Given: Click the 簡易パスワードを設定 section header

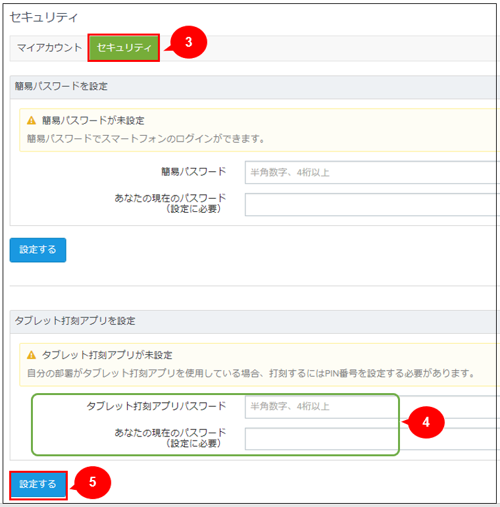Looking at the screenshot, I should 61,86.
